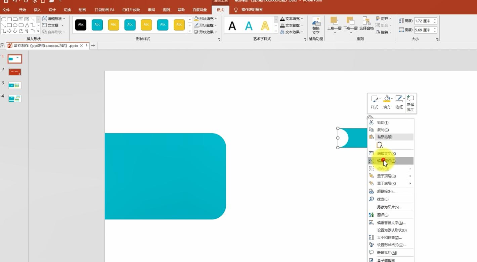The height and width of the screenshot is (262, 477).
Task: Click the 替换文字 alt text icon
Action: (316, 25)
